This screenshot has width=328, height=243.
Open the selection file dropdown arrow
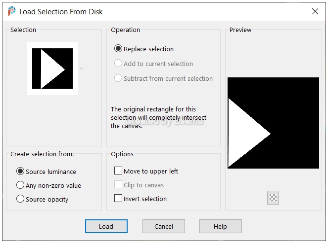pyautogui.click(x=81, y=69)
